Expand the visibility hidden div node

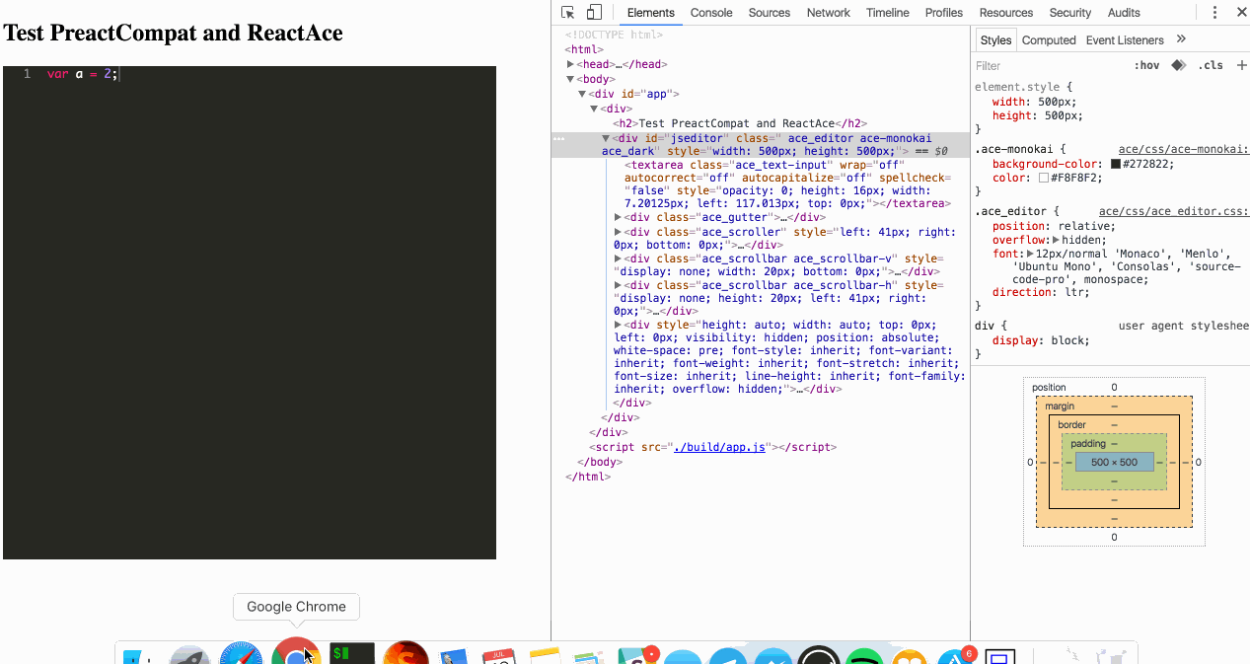pyautogui.click(x=618, y=324)
